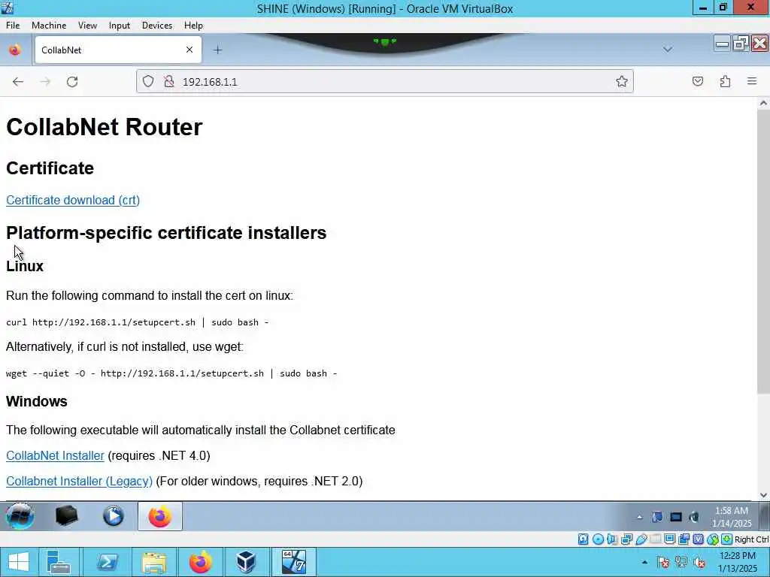
Task: Click the guest volume speaker icon
Action: (694, 517)
